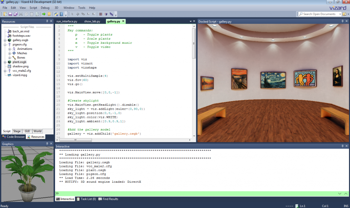Click the purple Save file toolbar icon
This screenshot has width=350, height=208.
tap(10, 14)
